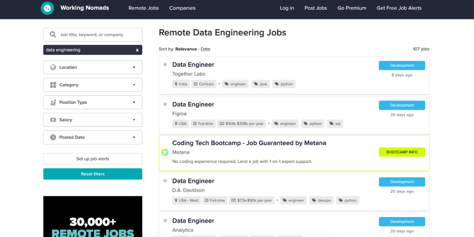Click Development badge on Analytica job
Screen dimensions: 474x237
(402, 222)
